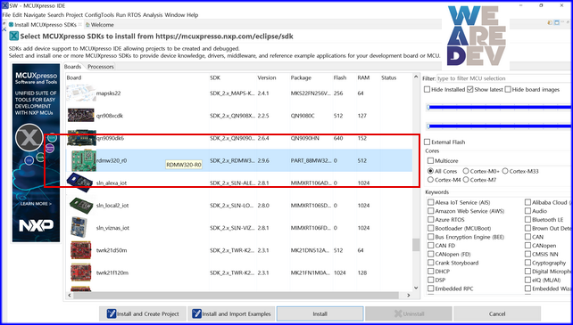Click the qn908xcdk board image

81,115
